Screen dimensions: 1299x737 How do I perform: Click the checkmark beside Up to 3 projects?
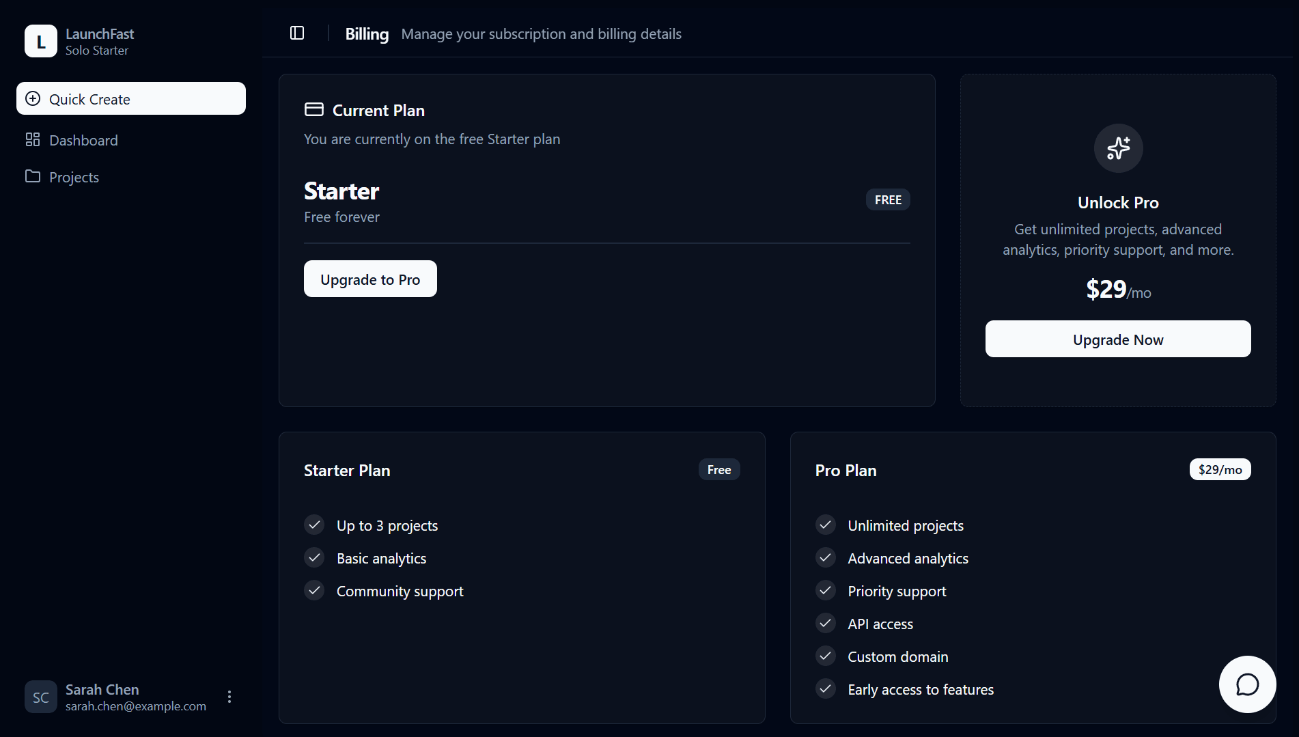pos(314,525)
